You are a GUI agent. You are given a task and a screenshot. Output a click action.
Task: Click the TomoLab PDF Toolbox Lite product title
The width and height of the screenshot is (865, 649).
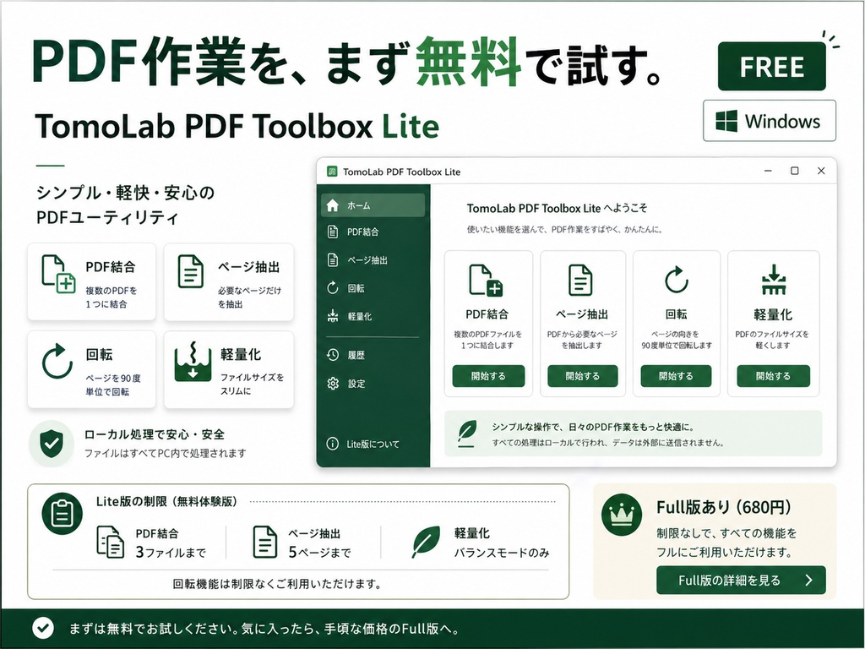(x=237, y=126)
